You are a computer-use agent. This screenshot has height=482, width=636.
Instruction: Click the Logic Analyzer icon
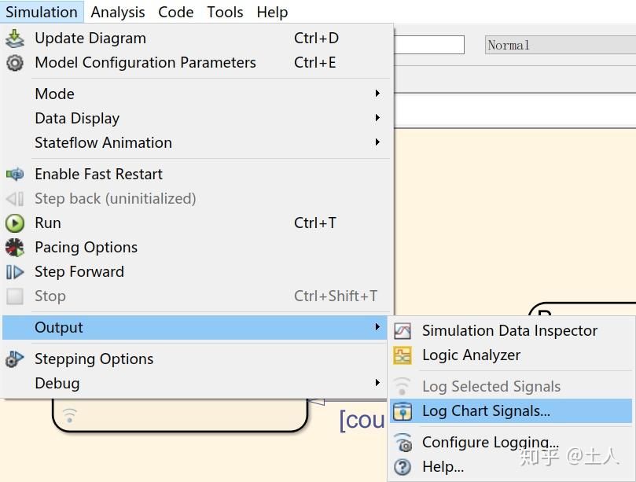(403, 355)
